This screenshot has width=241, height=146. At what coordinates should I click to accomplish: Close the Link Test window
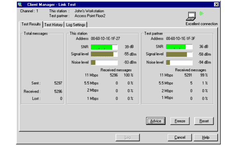(216, 4)
